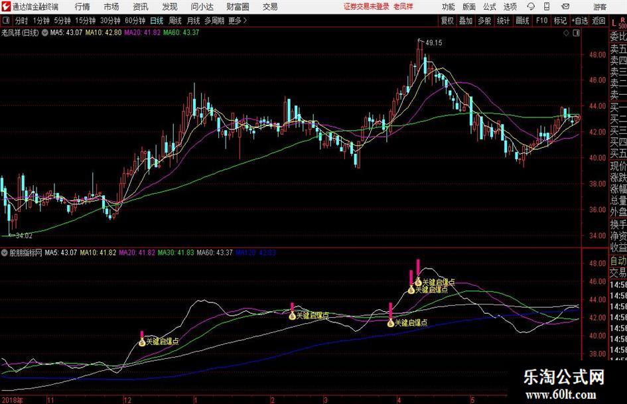This screenshot has height=404, width=627.
Task: Switch to 月线 monthly tab
Action: tap(193, 21)
